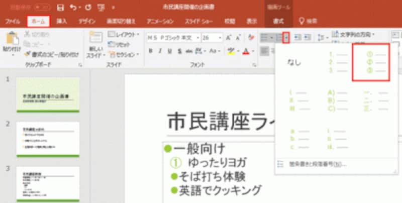Choose the lowercase a. b. c. numbering style

coord(299,139)
